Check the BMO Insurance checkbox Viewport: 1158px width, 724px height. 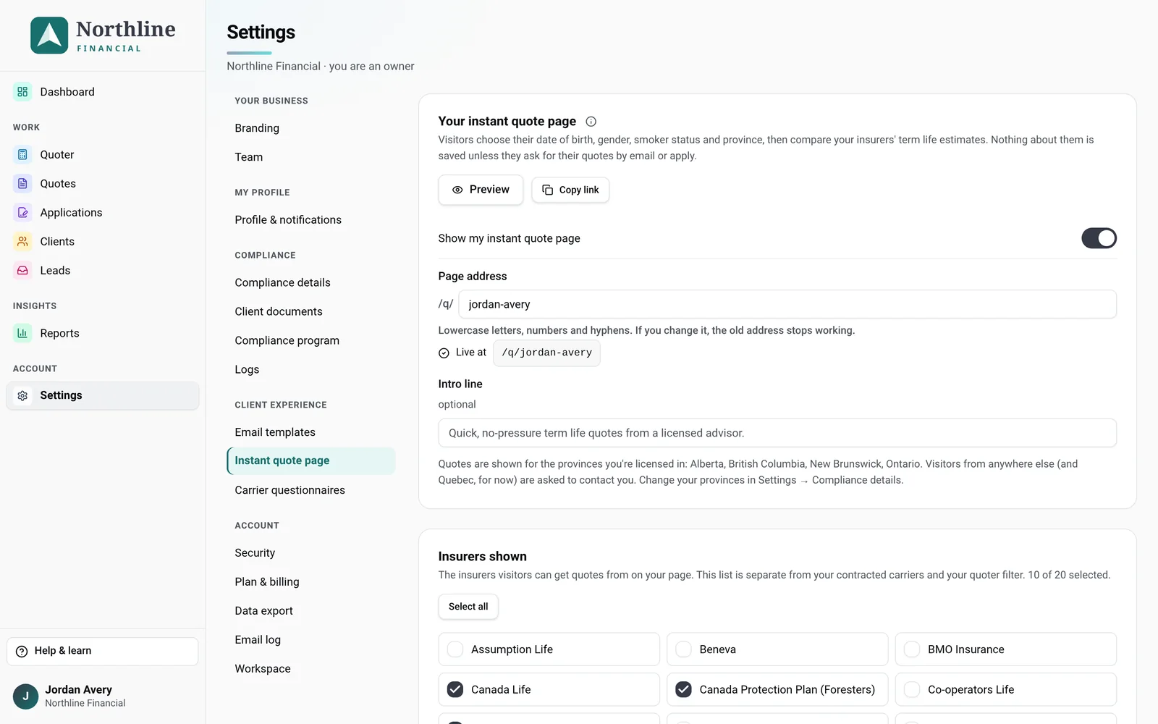pos(912,649)
